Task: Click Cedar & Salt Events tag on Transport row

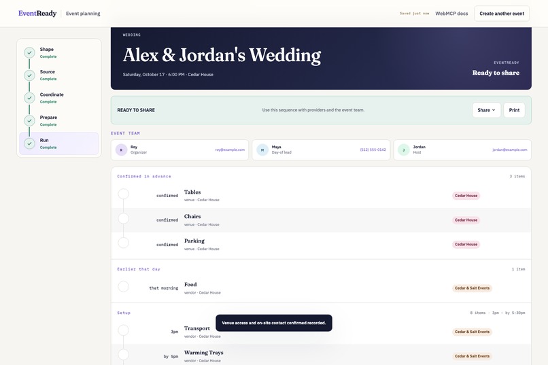Action: pyautogui.click(x=472, y=332)
